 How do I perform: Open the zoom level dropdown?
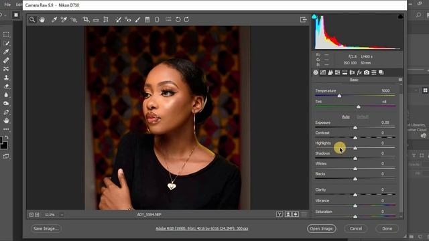point(62,215)
